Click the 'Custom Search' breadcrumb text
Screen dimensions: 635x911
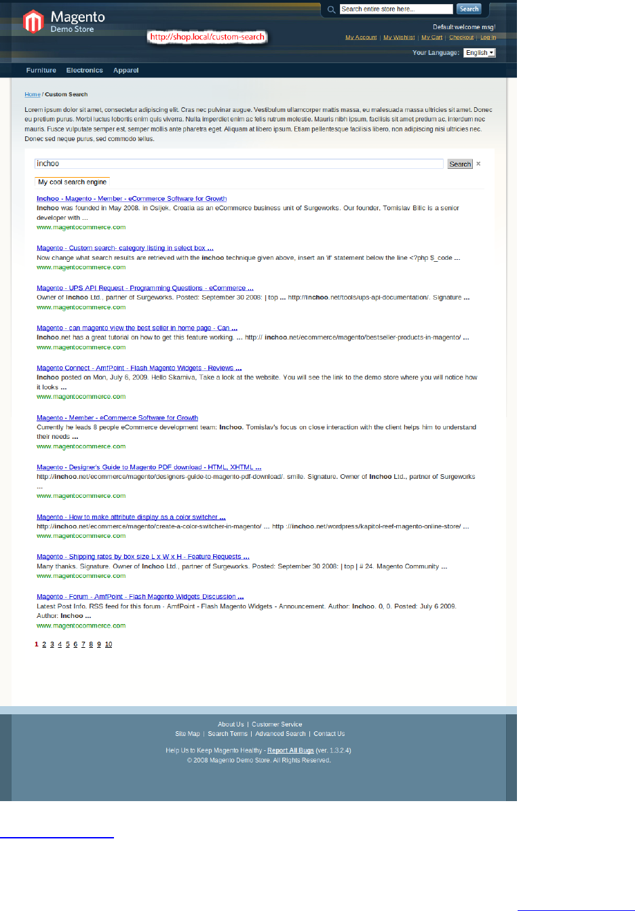[x=66, y=94]
